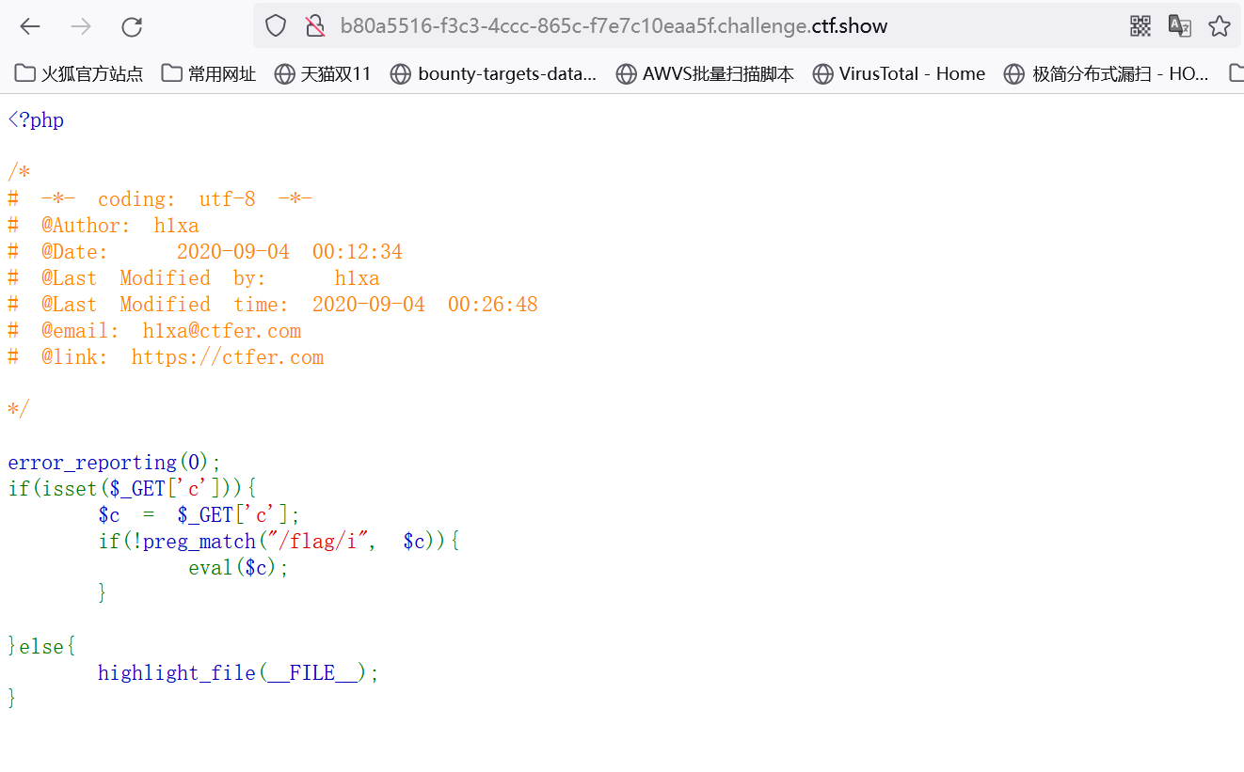Image resolution: width=1244 pixels, height=772 pixels.
Task: Click the preg_match "/flag/i" line
Action: (x=279, y=542)
